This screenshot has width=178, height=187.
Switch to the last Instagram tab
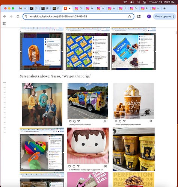click(156, 8)
